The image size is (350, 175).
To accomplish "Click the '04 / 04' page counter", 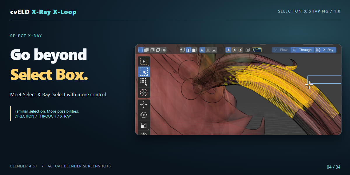I will point(334,167).
